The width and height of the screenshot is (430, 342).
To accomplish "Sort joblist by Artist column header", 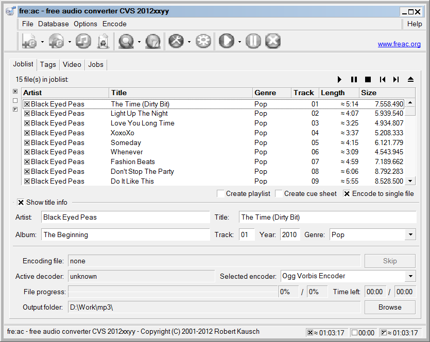I will coord(65,93).
